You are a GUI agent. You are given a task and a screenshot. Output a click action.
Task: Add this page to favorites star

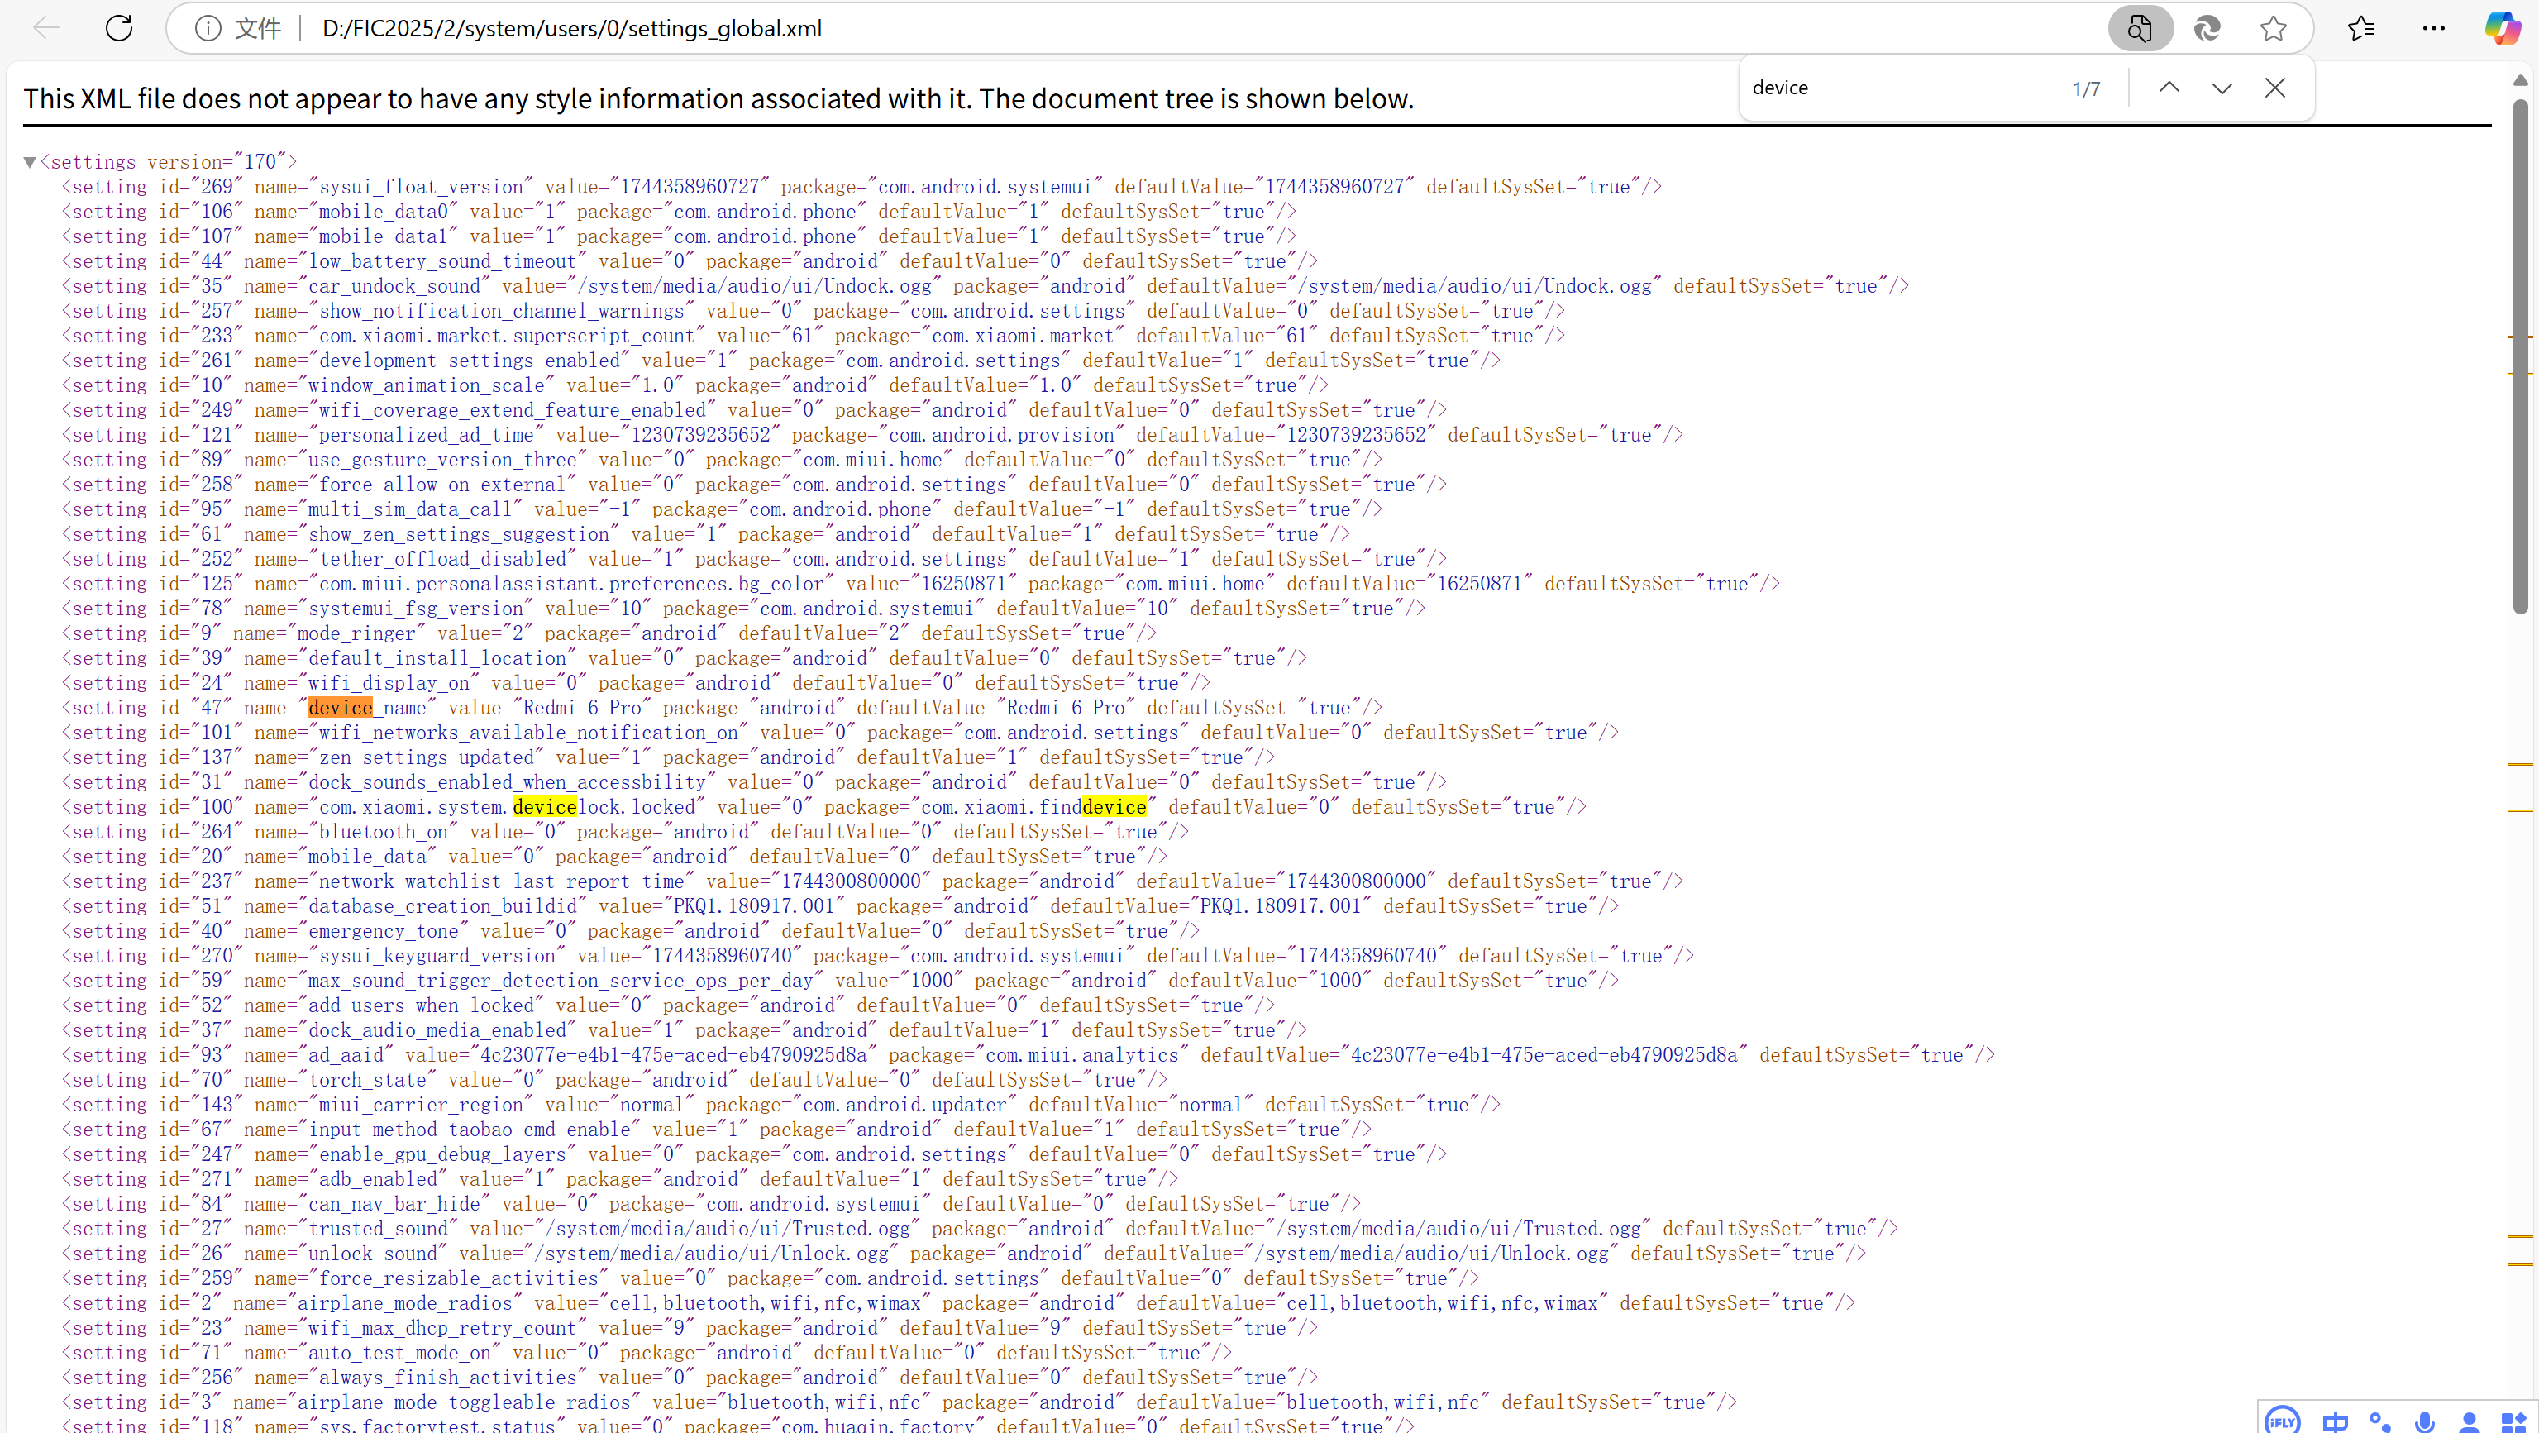coord(2273,27)
